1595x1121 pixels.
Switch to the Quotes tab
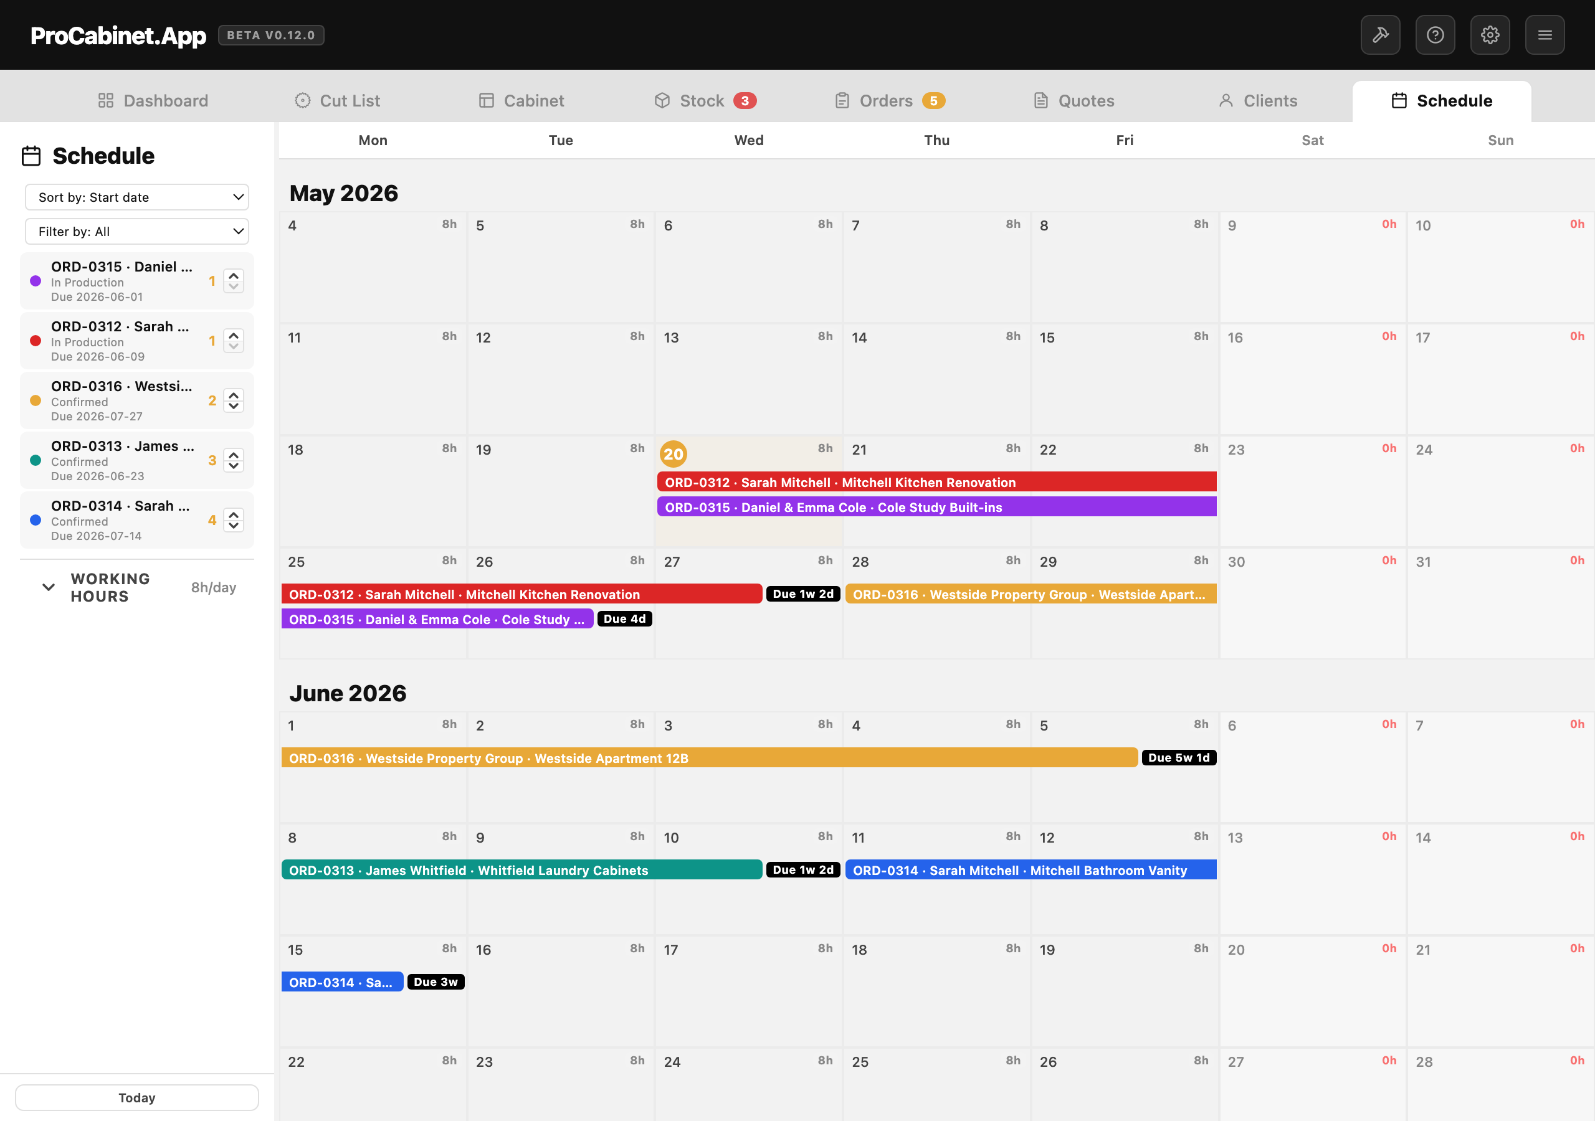coord(1074,101)
